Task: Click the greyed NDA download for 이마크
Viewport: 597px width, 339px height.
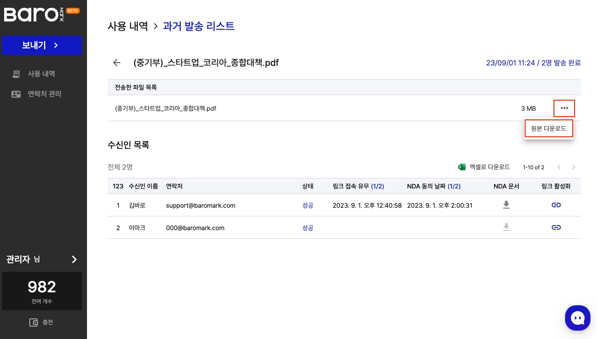Action: pos(506,227)
